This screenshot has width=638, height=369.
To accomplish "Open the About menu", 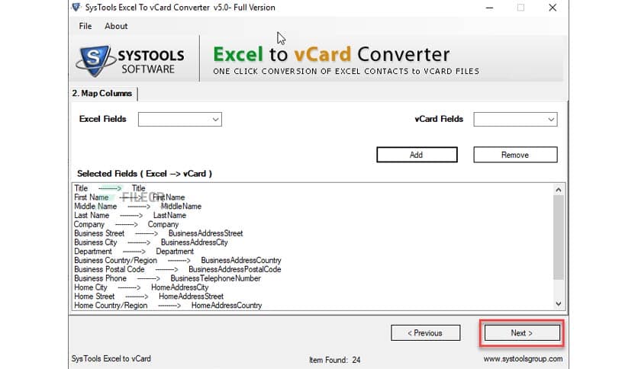I will [116, 26].
